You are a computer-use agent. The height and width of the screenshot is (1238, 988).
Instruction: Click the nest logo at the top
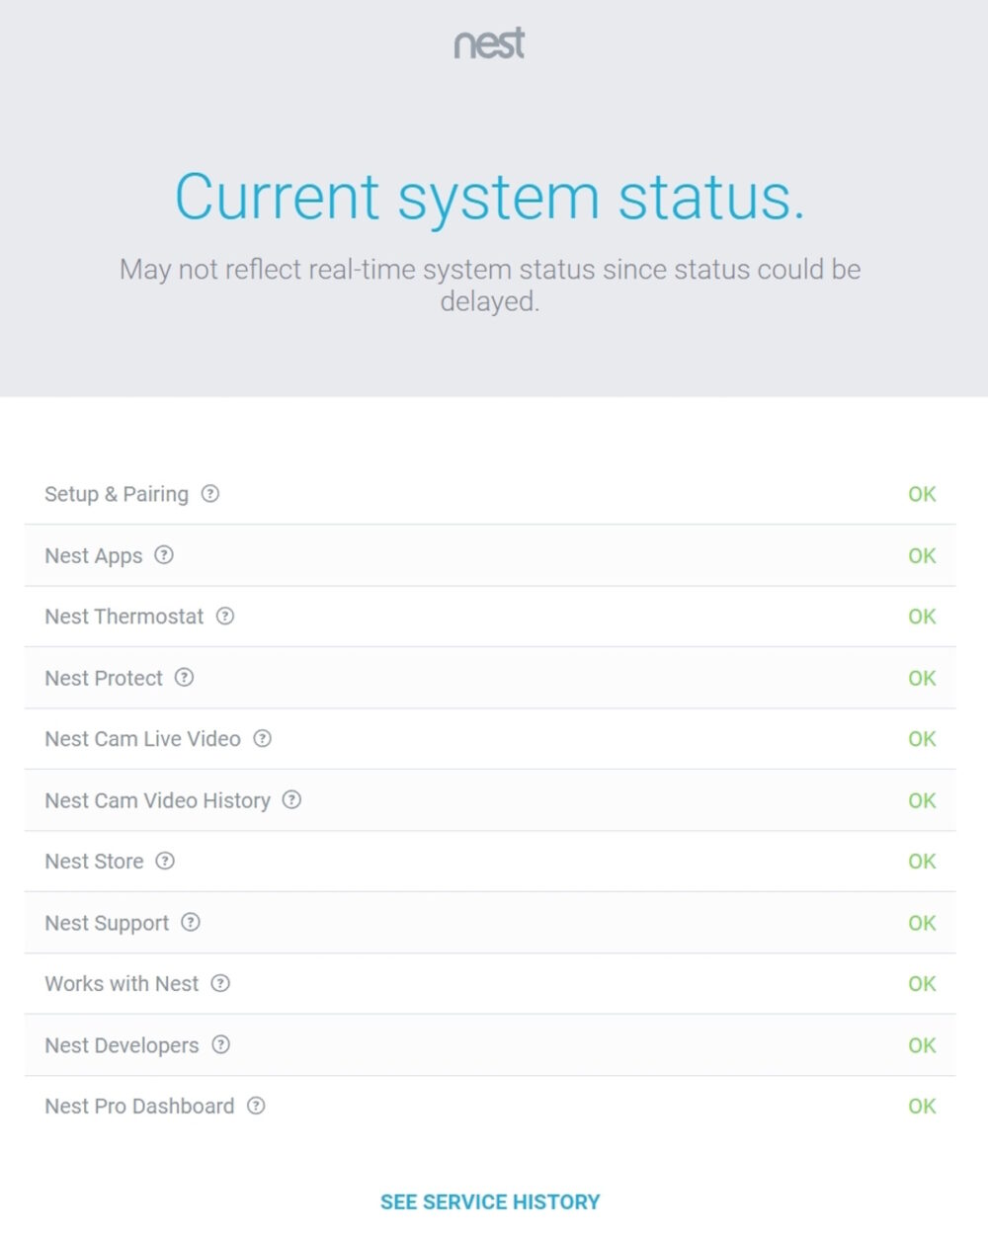click(489, 43)
